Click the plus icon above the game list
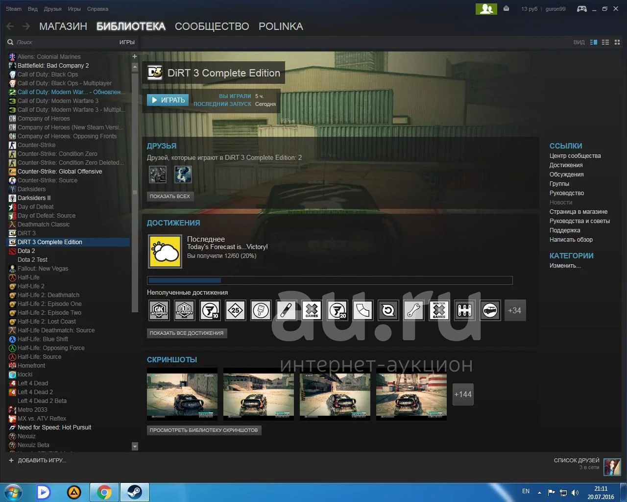 [x=135, y=56]
